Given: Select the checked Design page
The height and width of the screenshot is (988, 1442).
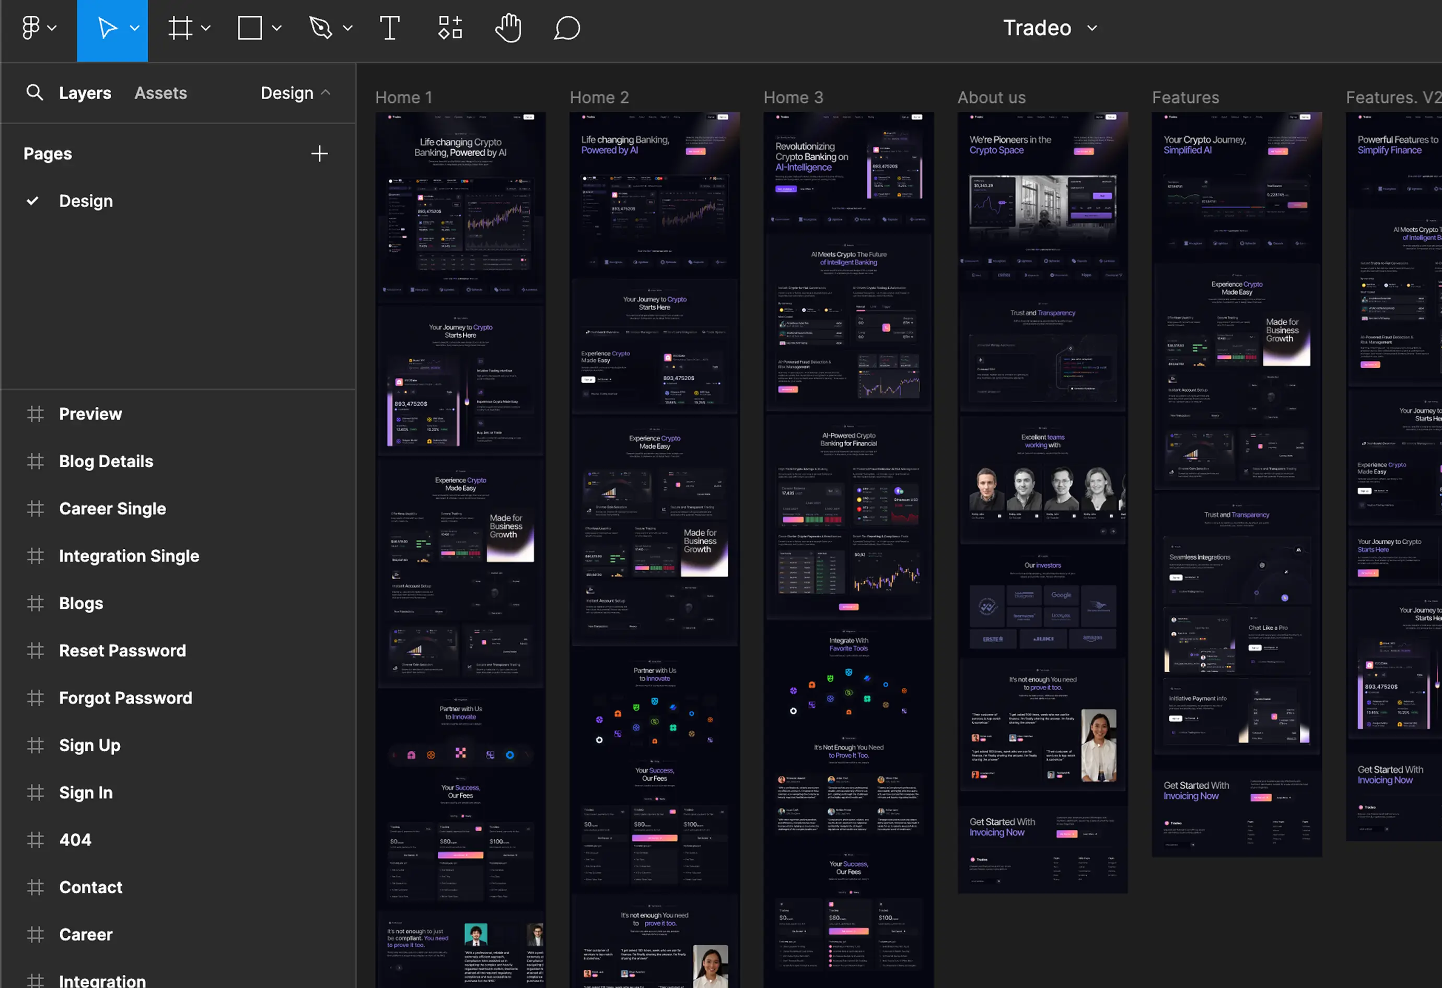Looking at the screenshot, I should click(x=86, y=201).
